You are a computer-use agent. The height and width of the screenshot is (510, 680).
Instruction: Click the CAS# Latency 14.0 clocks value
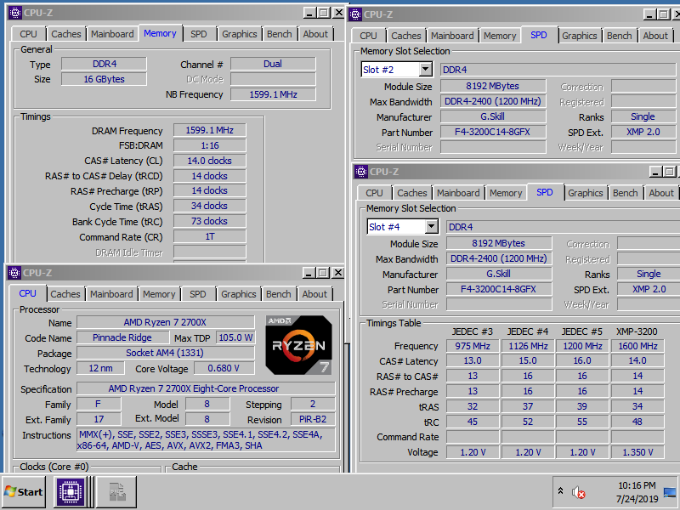pos(209,161)
